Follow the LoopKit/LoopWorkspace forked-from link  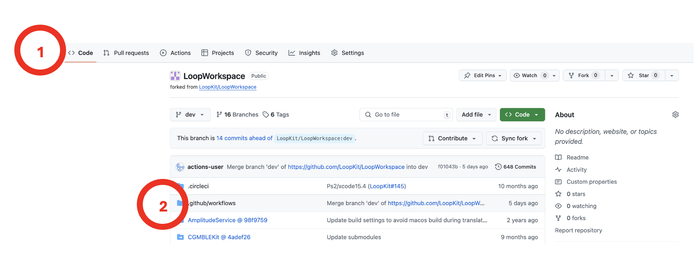(227, 87)
